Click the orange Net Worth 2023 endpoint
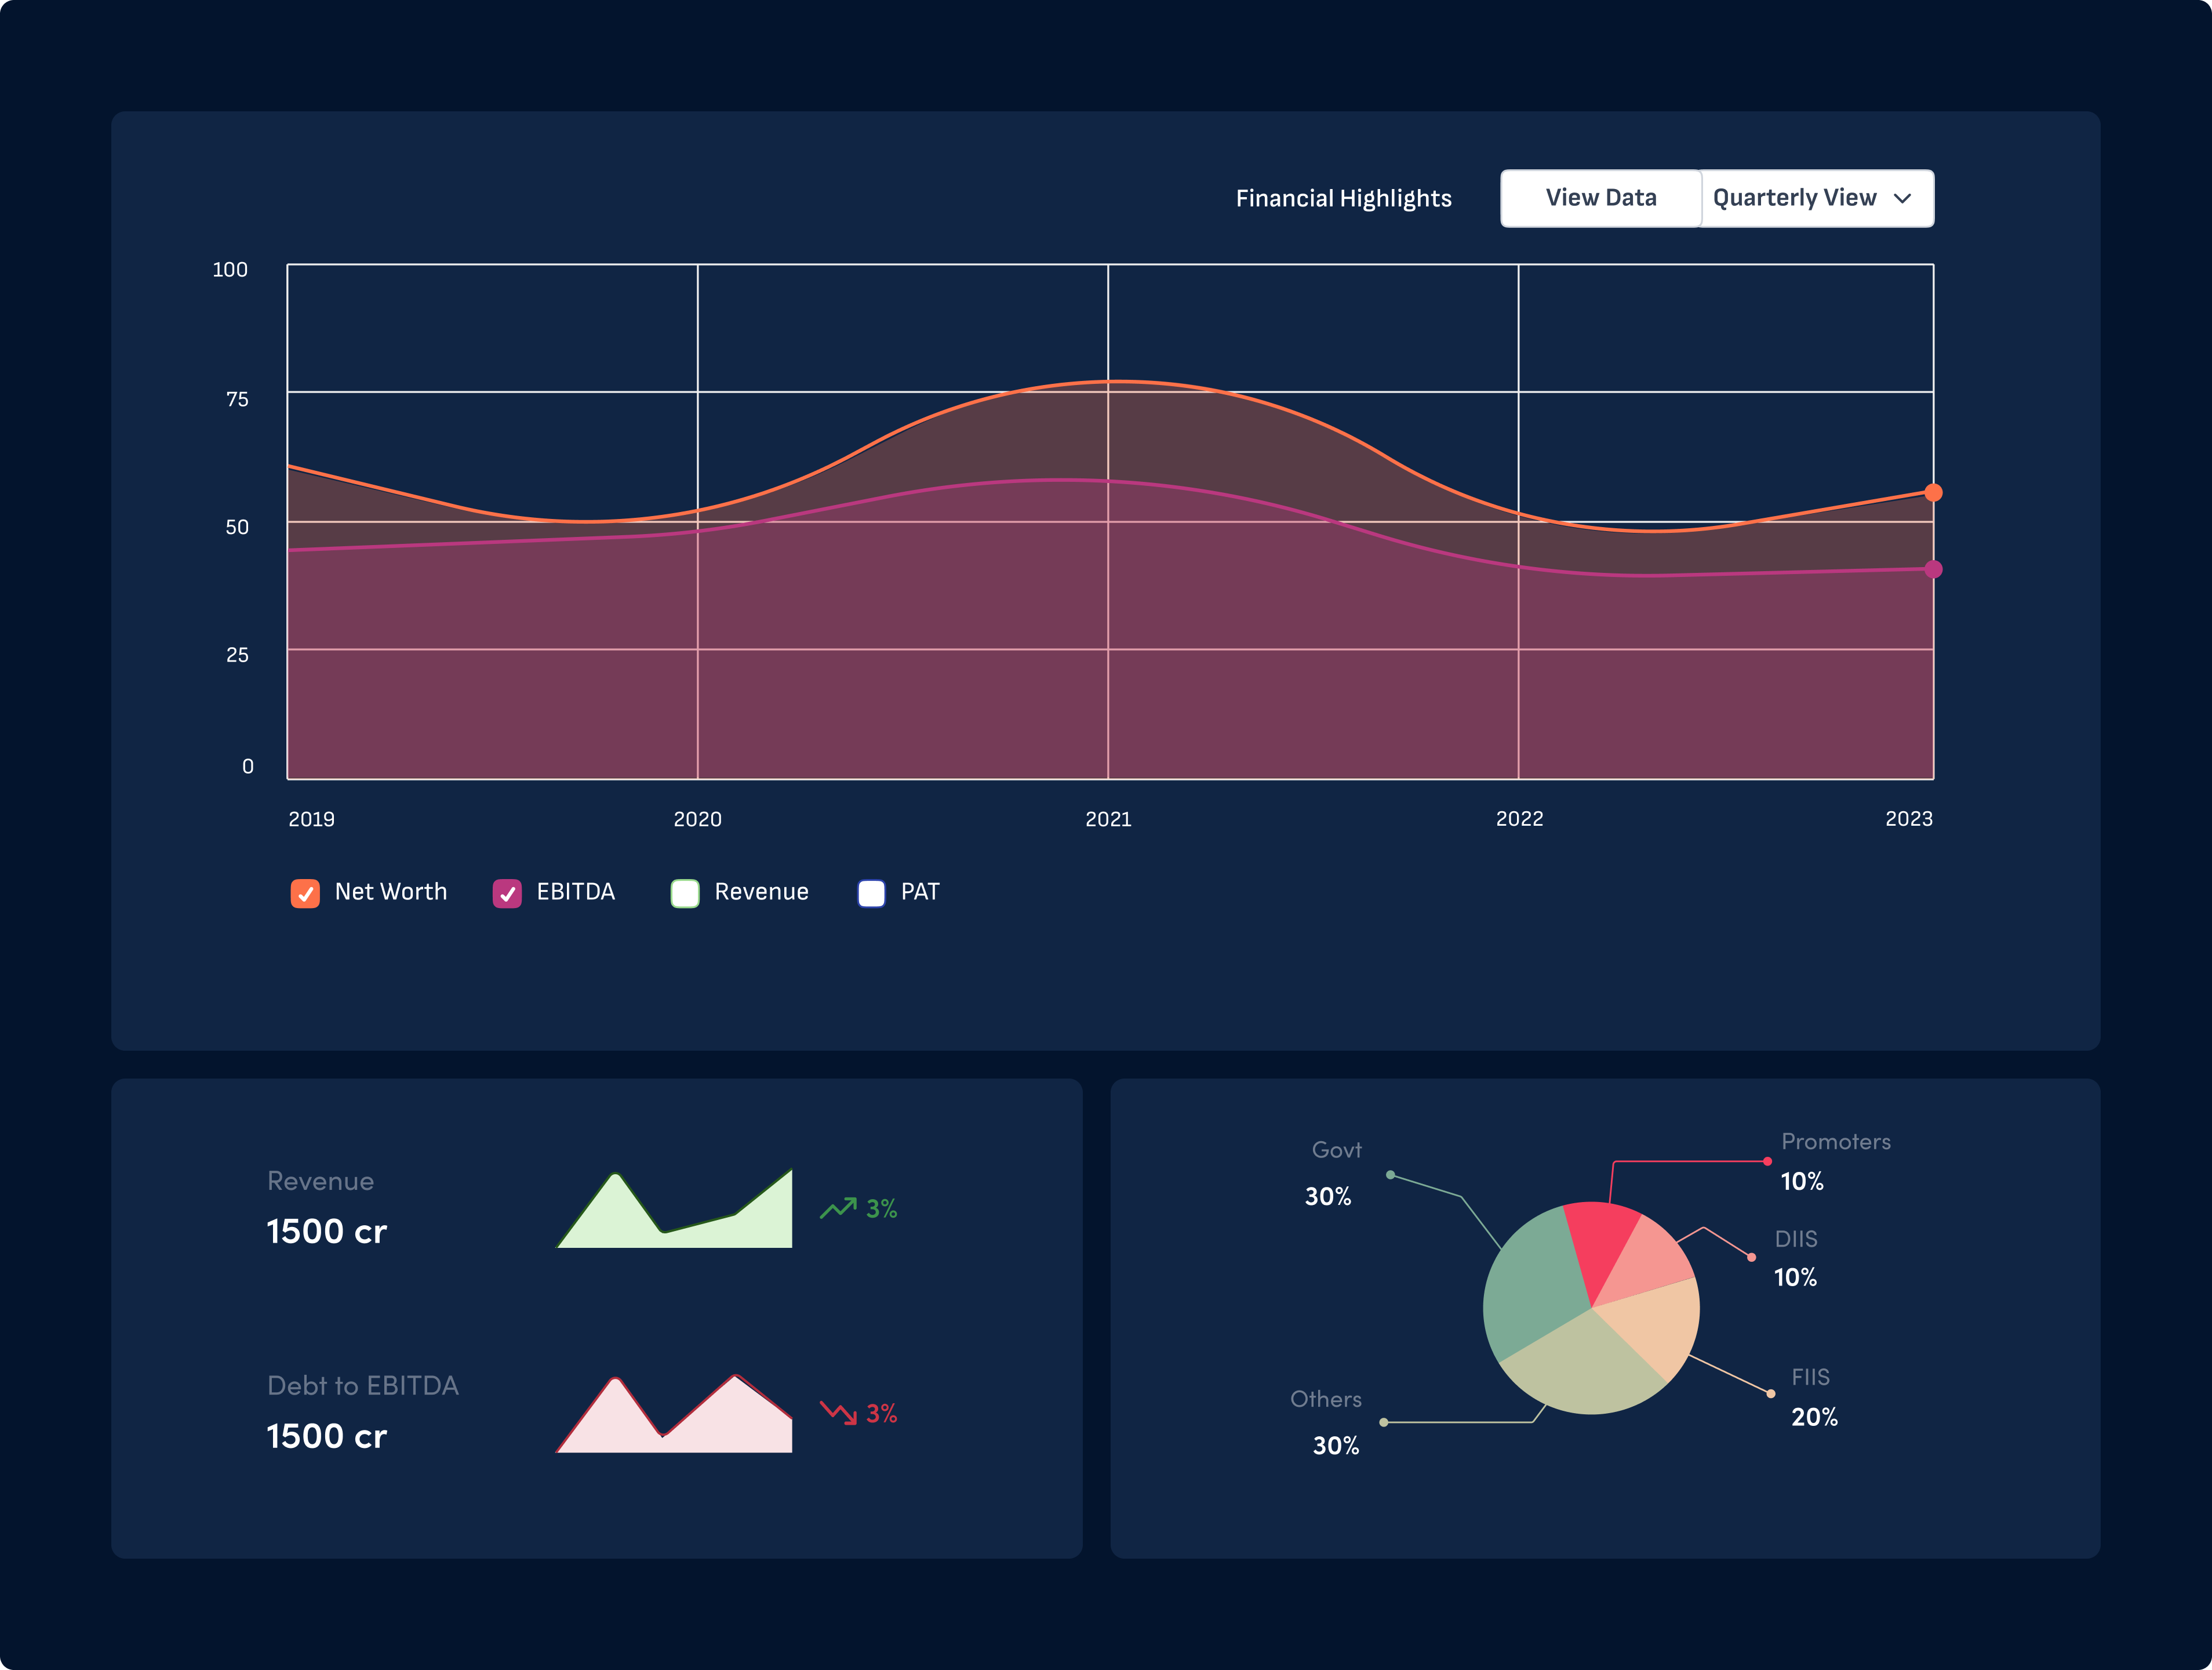This screenshot has width=2212, height=1670. click(1933, 492)
